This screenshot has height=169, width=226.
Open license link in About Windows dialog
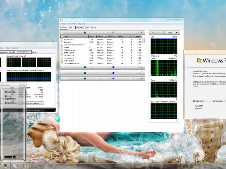(208, 101)
